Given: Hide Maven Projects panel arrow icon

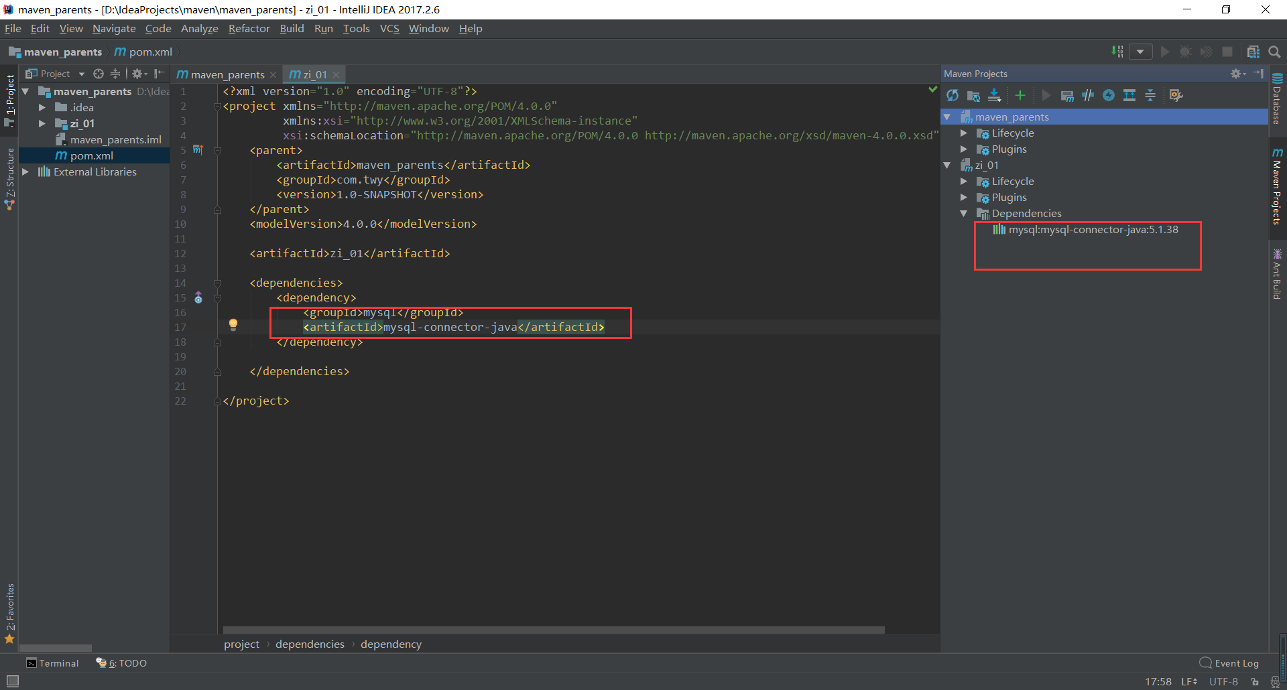Looking at the screenshot, I should pyautogui.click(x=1258, y=74).
